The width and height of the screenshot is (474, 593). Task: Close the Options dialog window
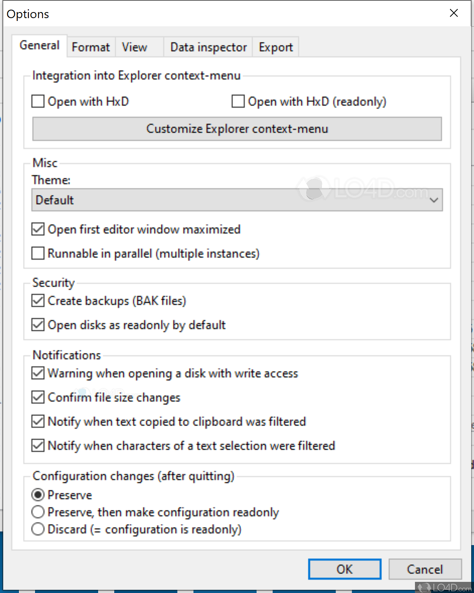pyautogui.click(x=453, y=13)
